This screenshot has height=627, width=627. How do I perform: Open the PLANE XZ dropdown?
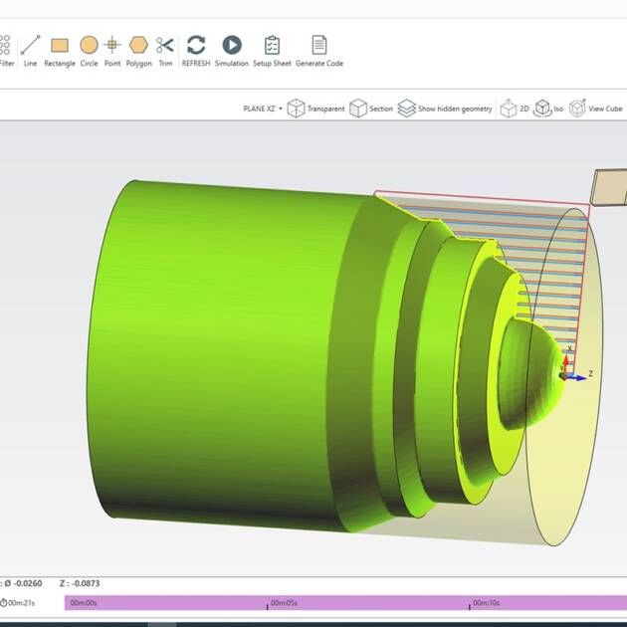coord(263,108)
